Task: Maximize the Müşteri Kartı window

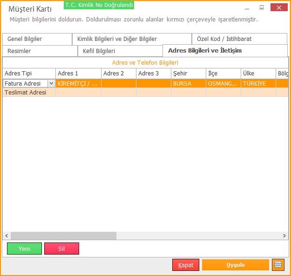Action: [x=261, y=7]
